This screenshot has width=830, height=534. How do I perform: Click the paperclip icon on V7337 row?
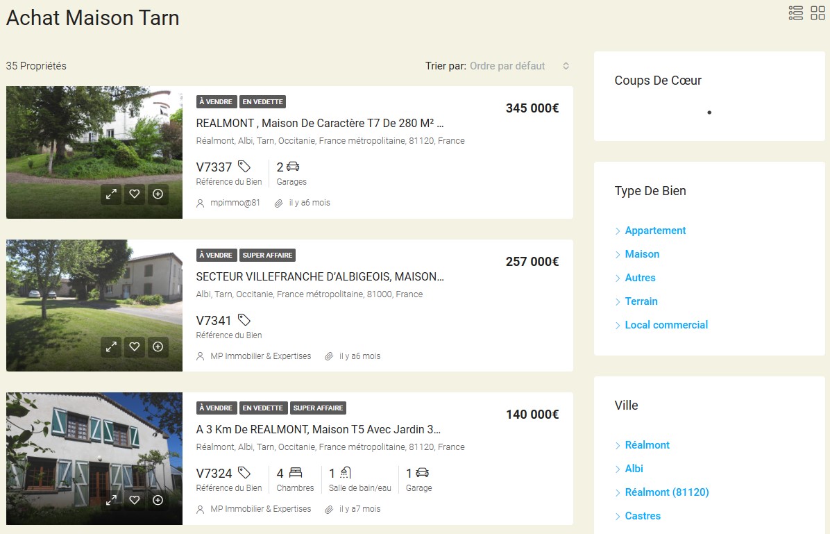point(278,203)
